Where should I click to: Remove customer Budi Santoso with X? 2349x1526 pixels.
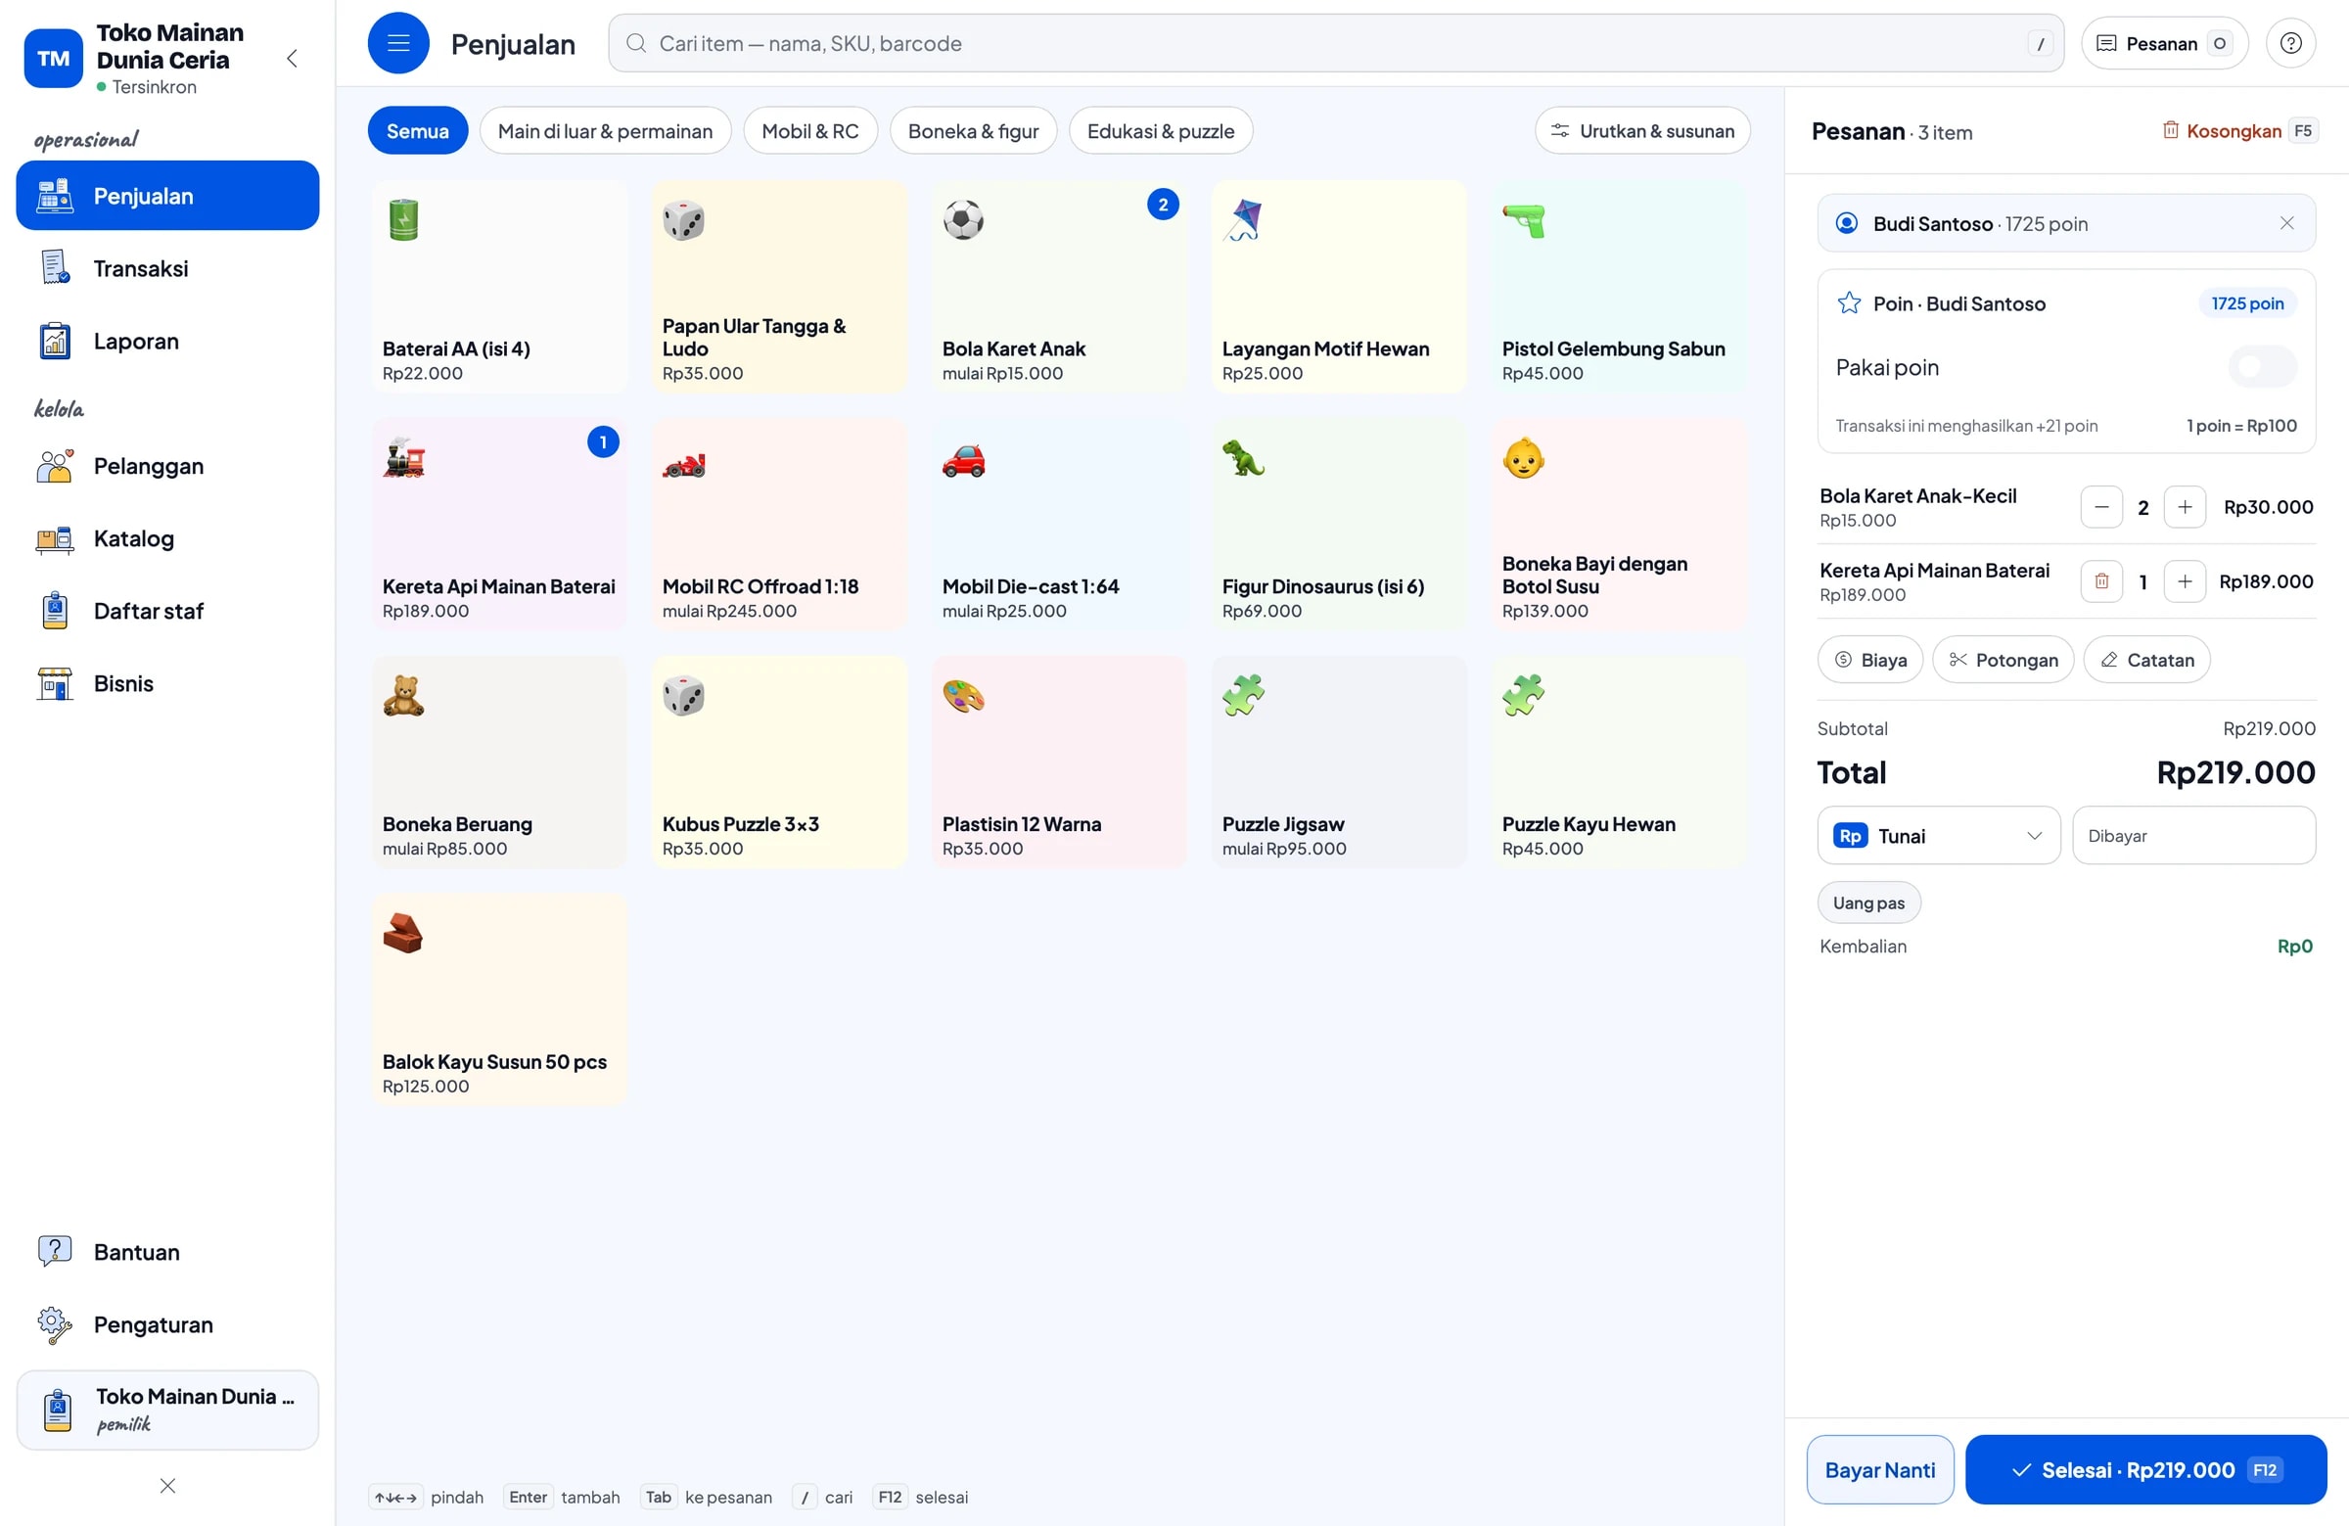(2286, 223)
